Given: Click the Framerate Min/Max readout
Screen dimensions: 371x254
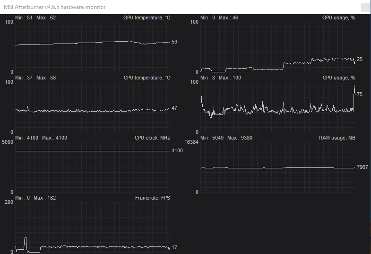Looking at the screenshot, I should click(35, 198).
